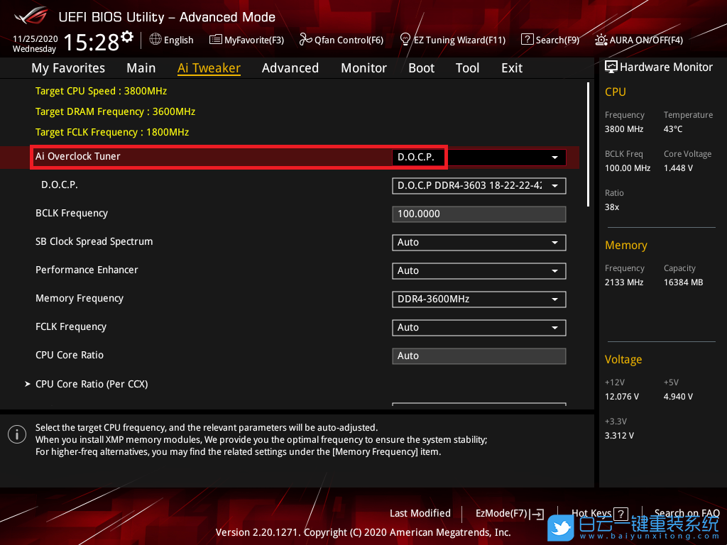727x545 pixels.
Task: Toggle AURA ON/OFF lighting icon
Action: (x=601, y=40)
